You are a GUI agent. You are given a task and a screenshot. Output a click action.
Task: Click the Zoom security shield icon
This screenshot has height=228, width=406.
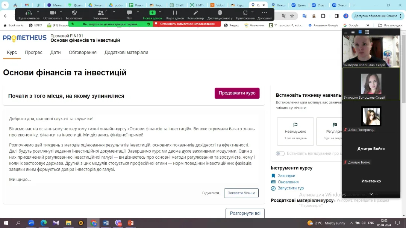(74, 13)
